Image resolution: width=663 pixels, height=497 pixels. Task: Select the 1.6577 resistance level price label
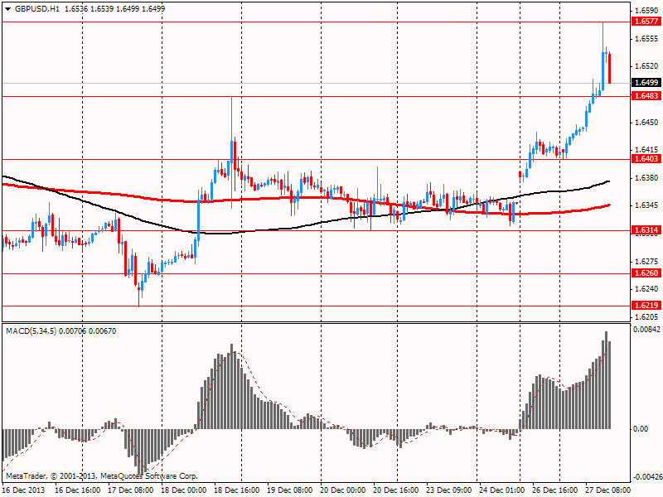(x=646, y=22)
